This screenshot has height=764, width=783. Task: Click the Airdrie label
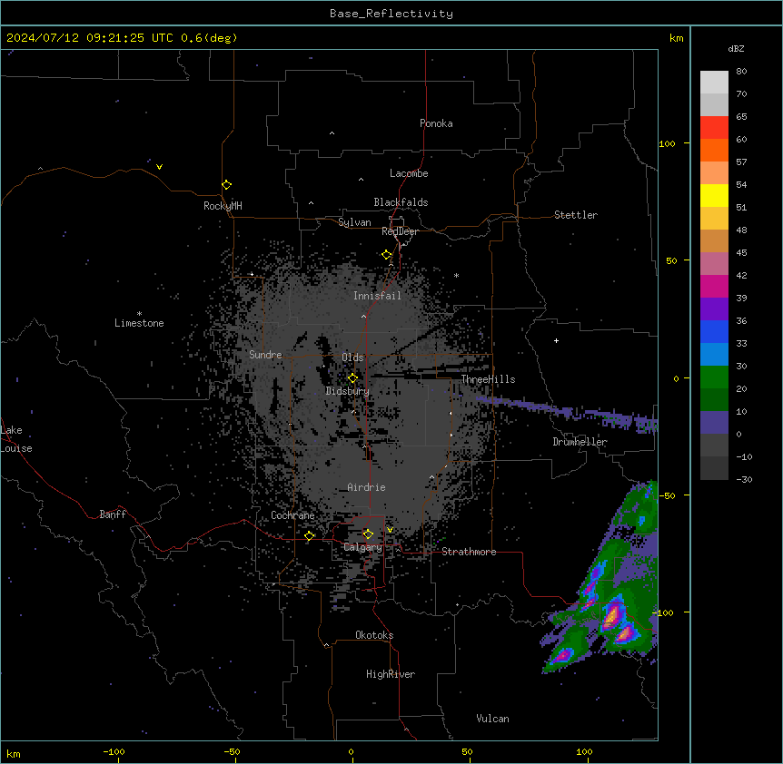(x=367, y=487)
